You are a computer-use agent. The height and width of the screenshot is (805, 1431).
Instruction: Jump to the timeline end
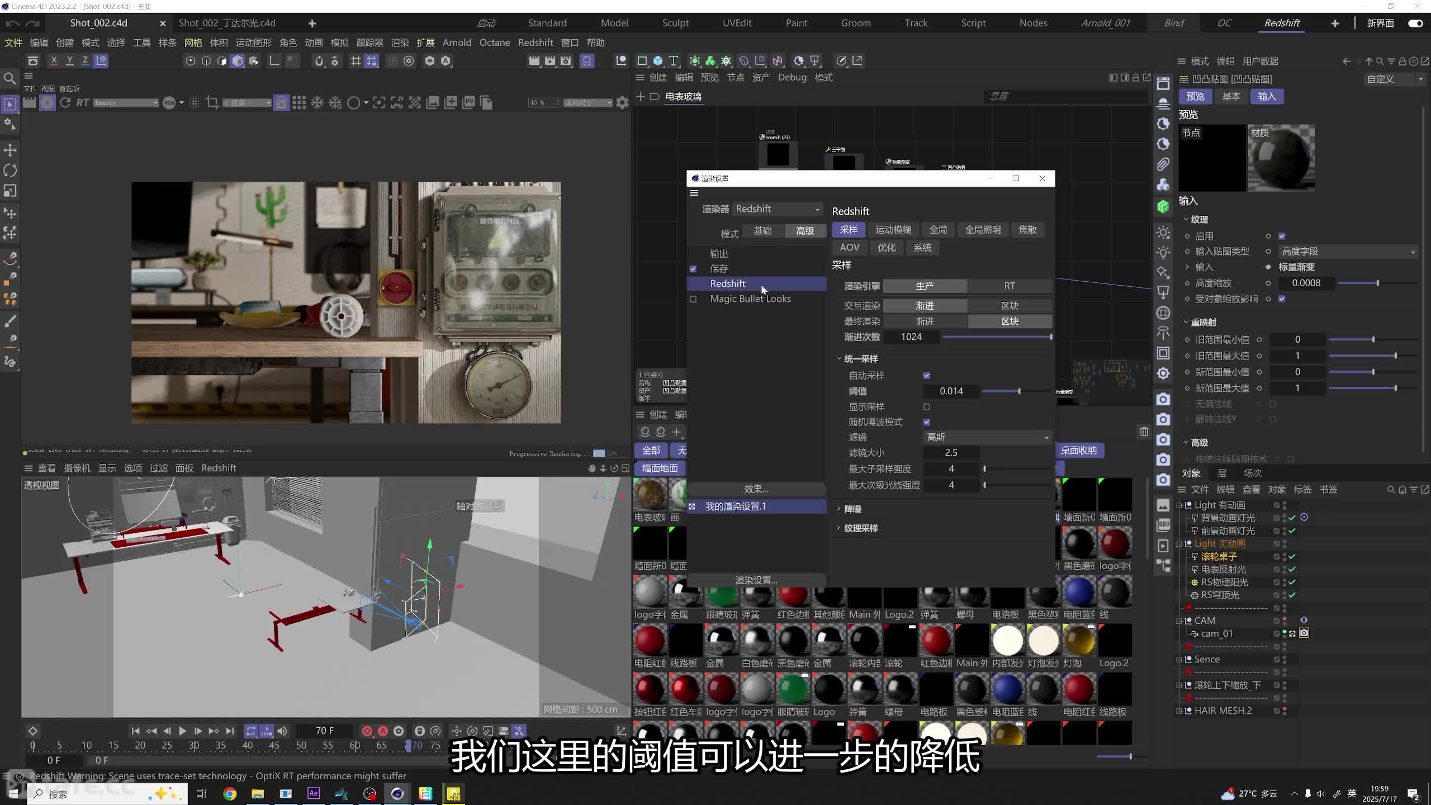[x=230, y=731]
